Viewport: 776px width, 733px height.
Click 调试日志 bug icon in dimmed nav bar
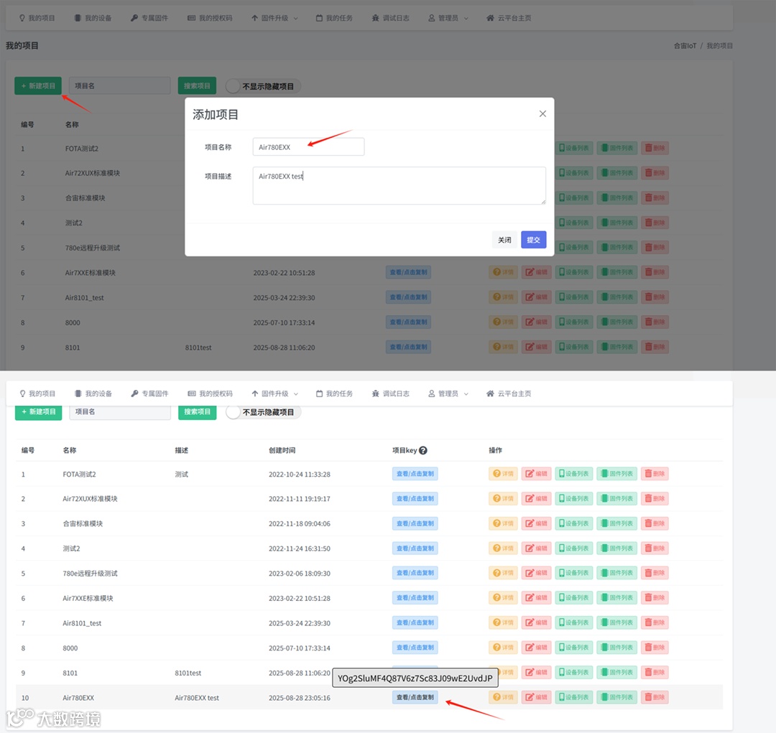(x=376, y=18)
